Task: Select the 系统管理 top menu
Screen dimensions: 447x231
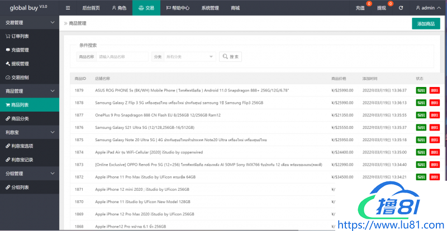Action: click(x=210, y=8)
